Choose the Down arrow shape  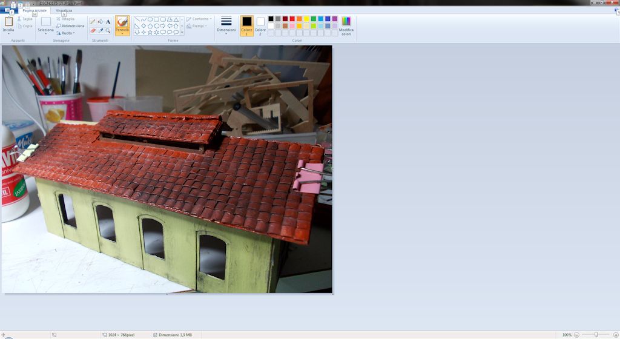(137, 32)
